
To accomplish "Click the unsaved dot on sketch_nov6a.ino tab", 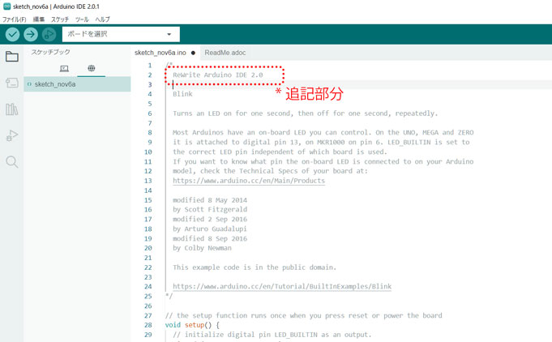I will pyautogui.click(x=193, y=53).
